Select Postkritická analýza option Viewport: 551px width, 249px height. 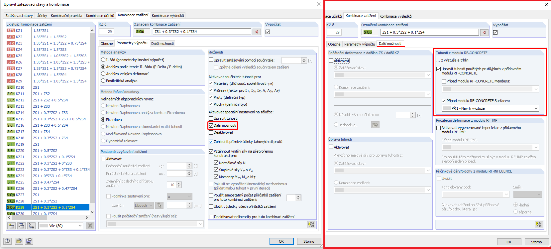[103, 81]
